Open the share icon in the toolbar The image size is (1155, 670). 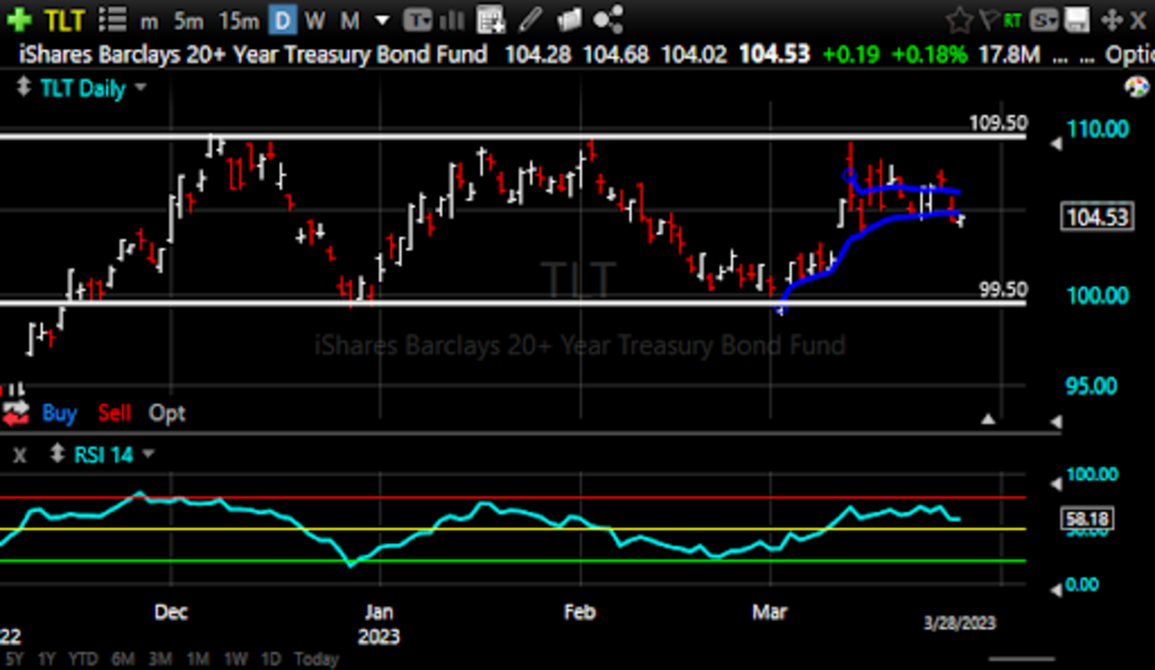(607, 20)
